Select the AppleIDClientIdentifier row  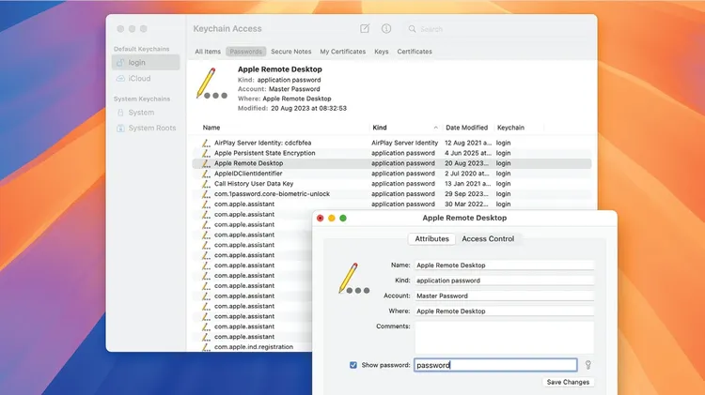392,174
